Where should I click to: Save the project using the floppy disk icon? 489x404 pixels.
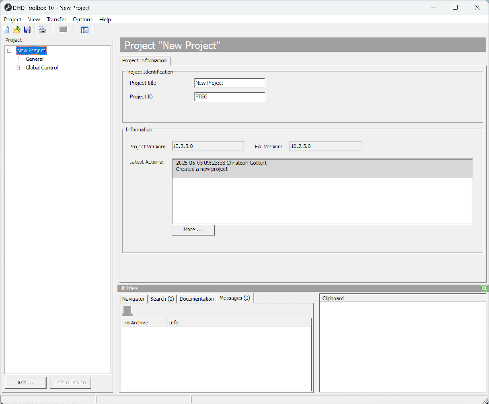[x=27, y=29]
